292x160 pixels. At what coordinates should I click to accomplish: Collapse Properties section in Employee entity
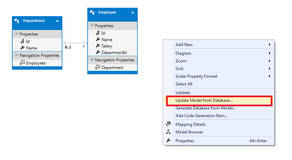pos(92,24)
